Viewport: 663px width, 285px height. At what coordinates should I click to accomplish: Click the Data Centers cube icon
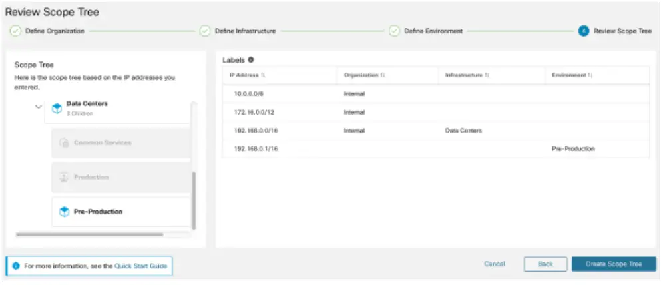(x=57, y=109)
